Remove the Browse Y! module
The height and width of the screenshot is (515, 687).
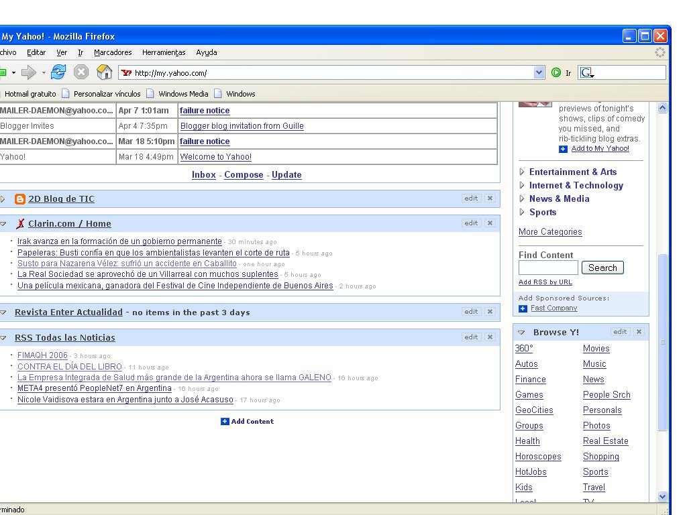639,332
